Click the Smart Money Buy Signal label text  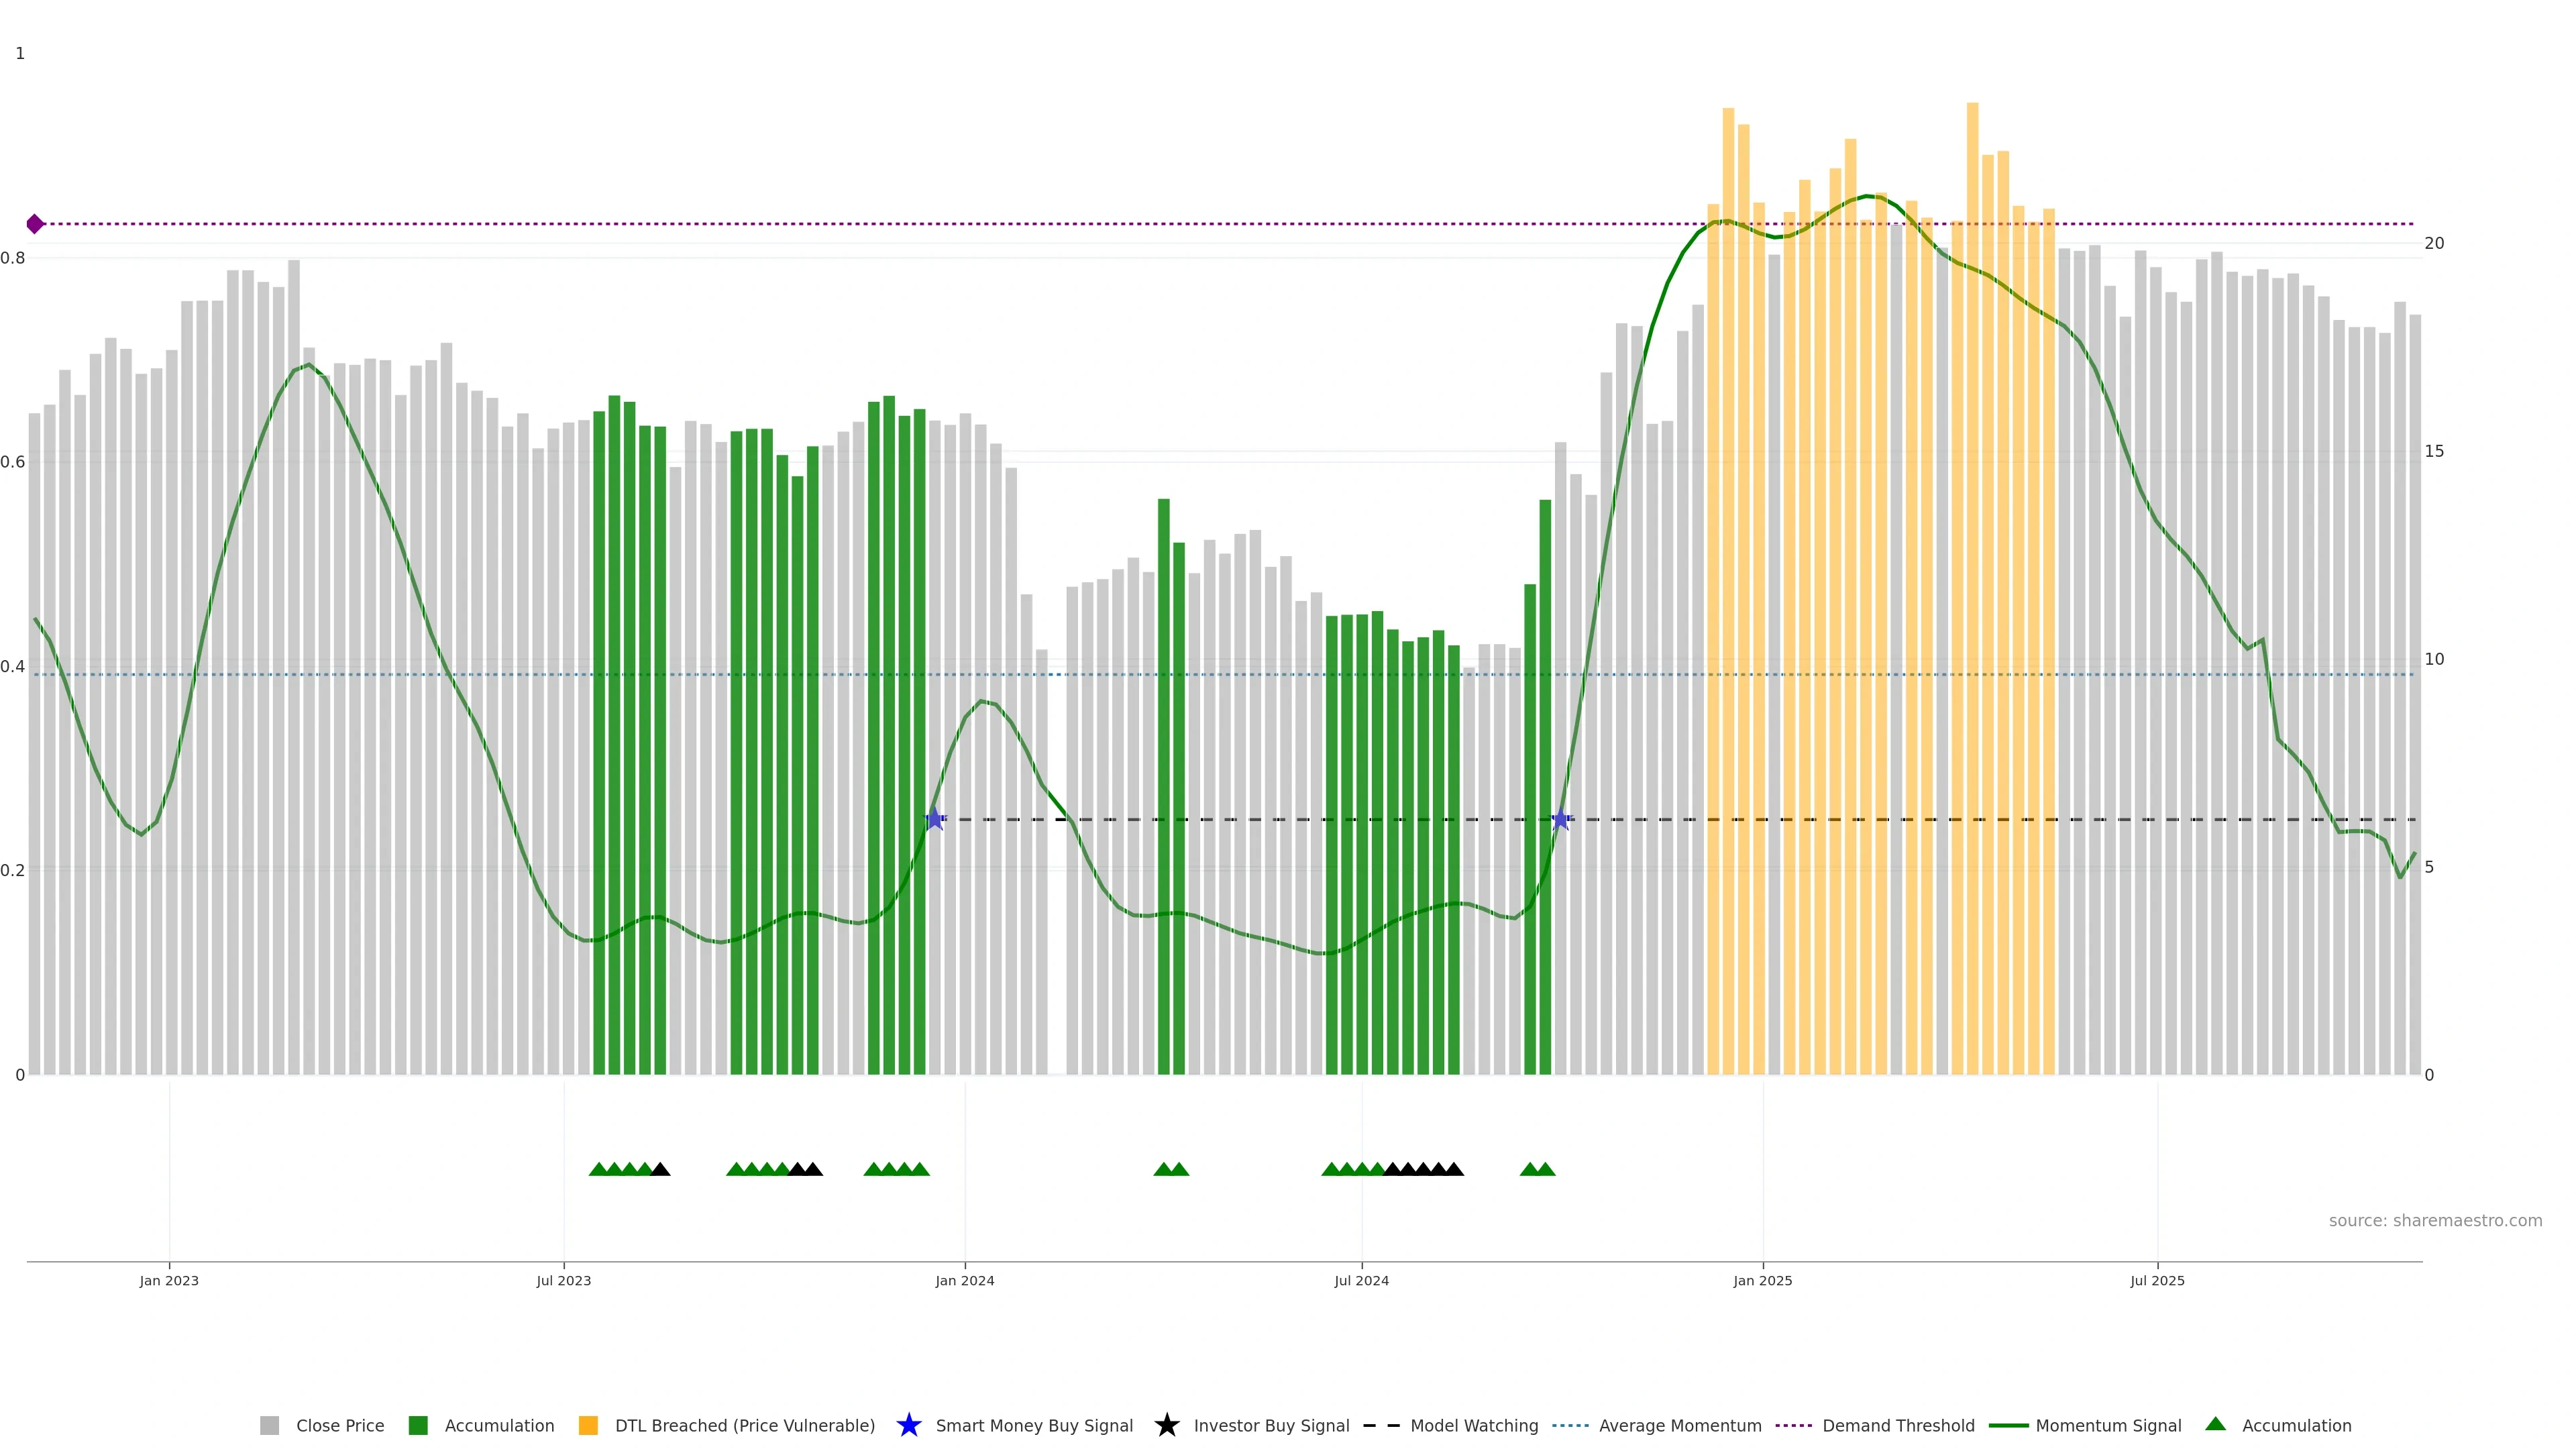coord(1034,1425)
